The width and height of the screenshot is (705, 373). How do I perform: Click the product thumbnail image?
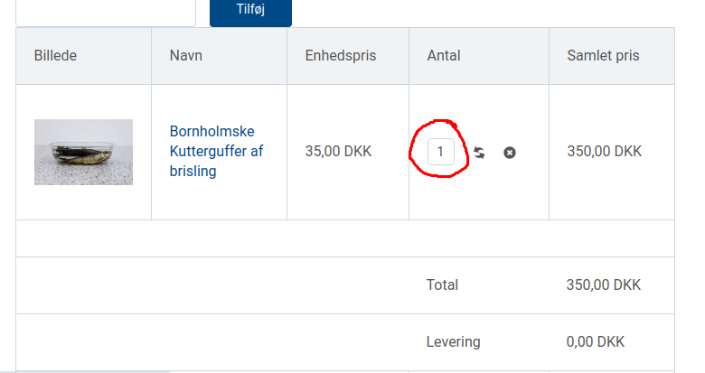[x=83, y=152]
